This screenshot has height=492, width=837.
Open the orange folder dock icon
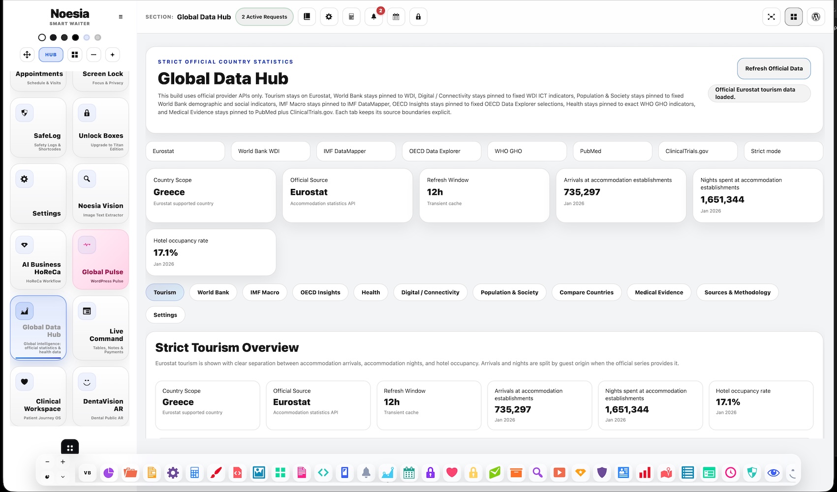[130, 473]
